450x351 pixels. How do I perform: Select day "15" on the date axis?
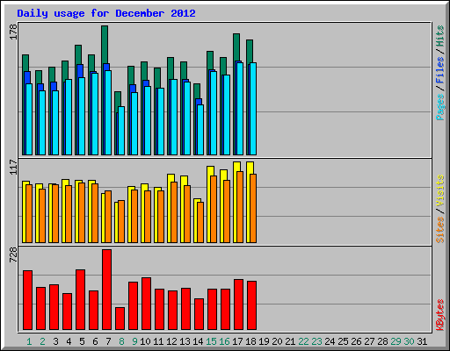(211, 341)
